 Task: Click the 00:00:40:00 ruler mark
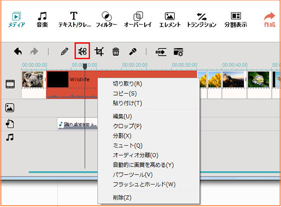(x=235, y=65)
